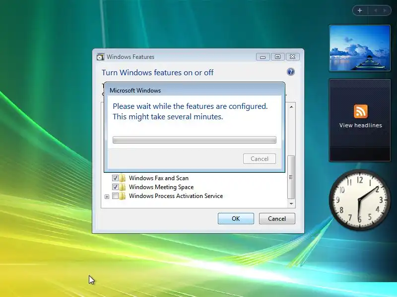397x297 pixels.
Task: Click the Windows Meeting Space folder icon
Action: click(123, 187)
